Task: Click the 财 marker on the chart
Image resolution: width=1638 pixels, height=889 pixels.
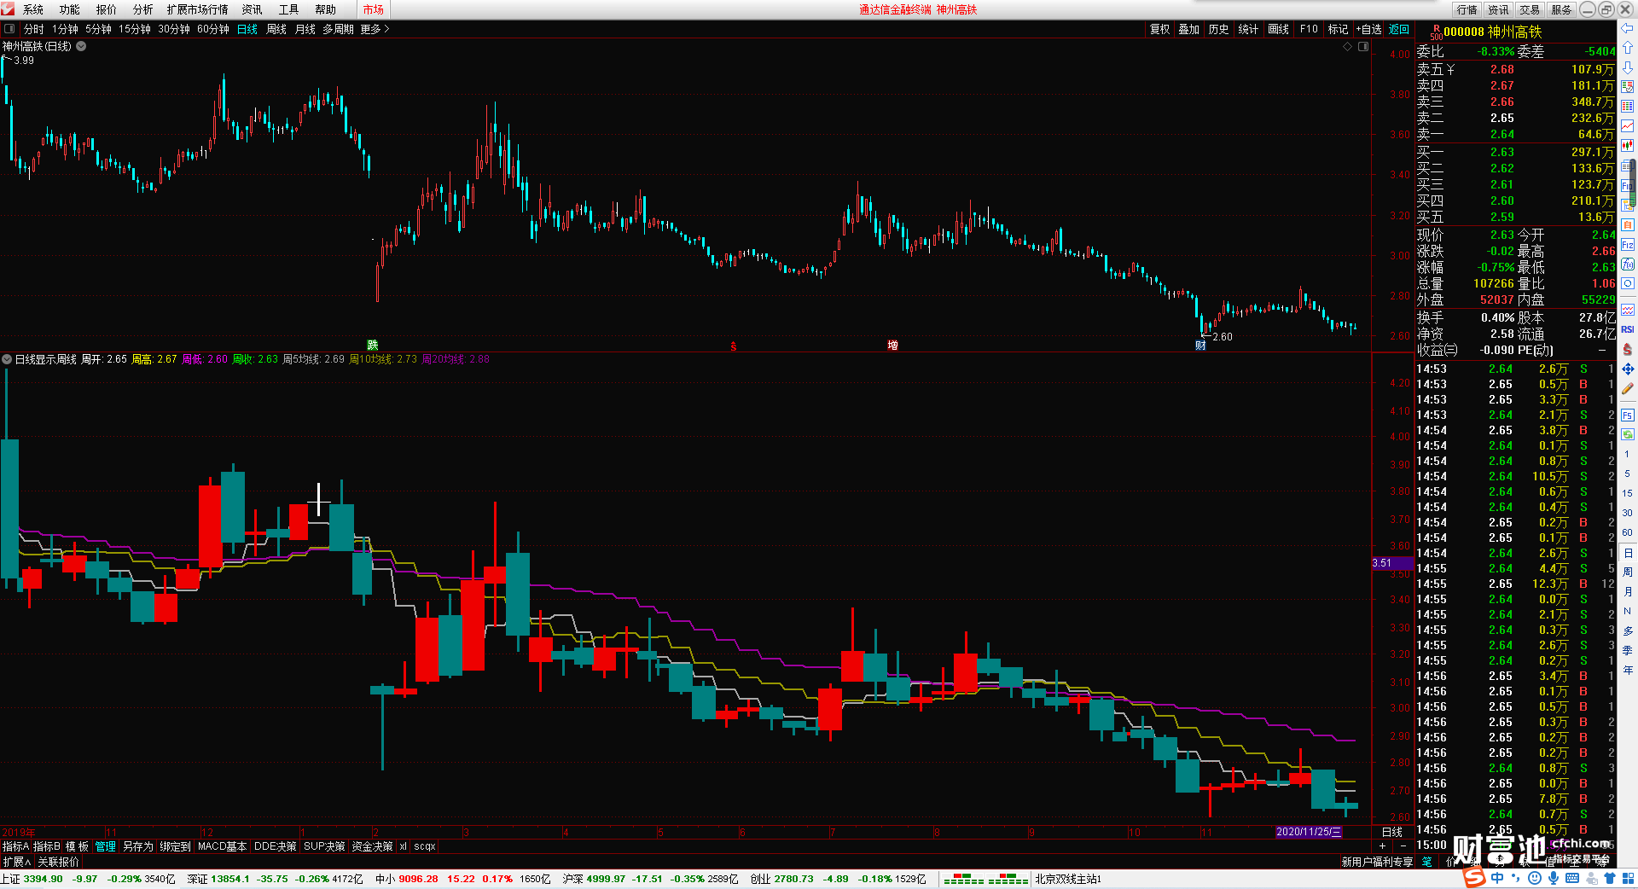Action: (1200, 345)
